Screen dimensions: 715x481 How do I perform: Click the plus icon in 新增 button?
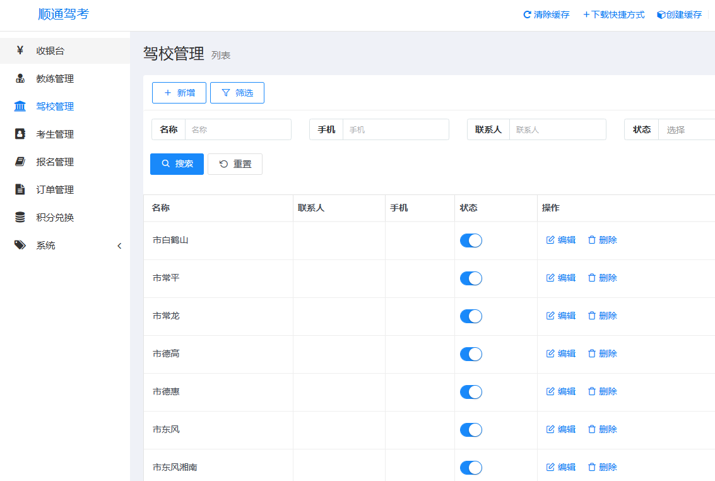pyautogui.click(x=168, y=93)
